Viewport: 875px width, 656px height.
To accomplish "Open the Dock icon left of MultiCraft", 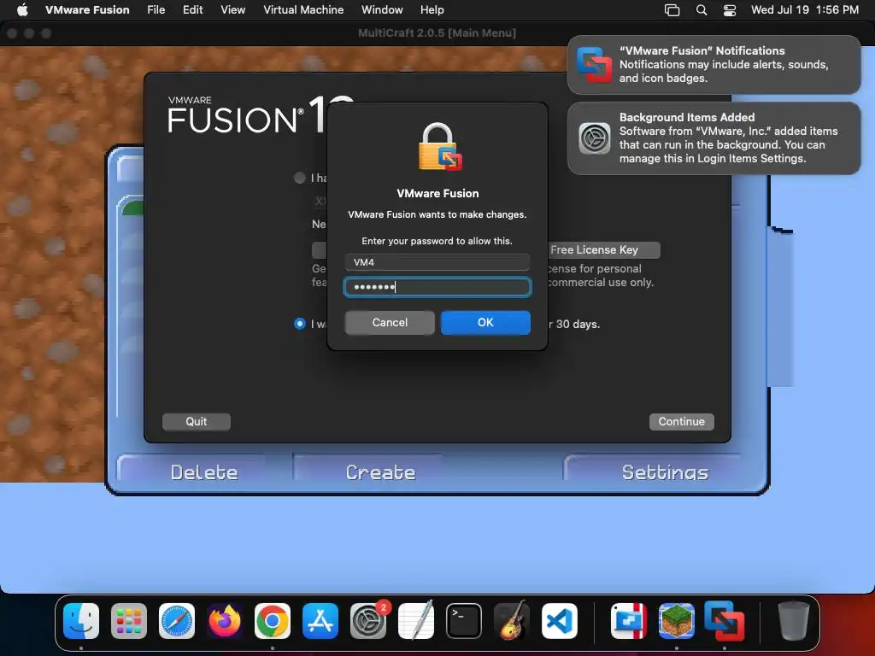I will point(629,621).
